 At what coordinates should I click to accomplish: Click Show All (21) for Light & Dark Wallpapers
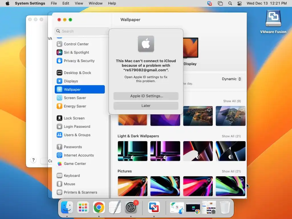(231, 136)
